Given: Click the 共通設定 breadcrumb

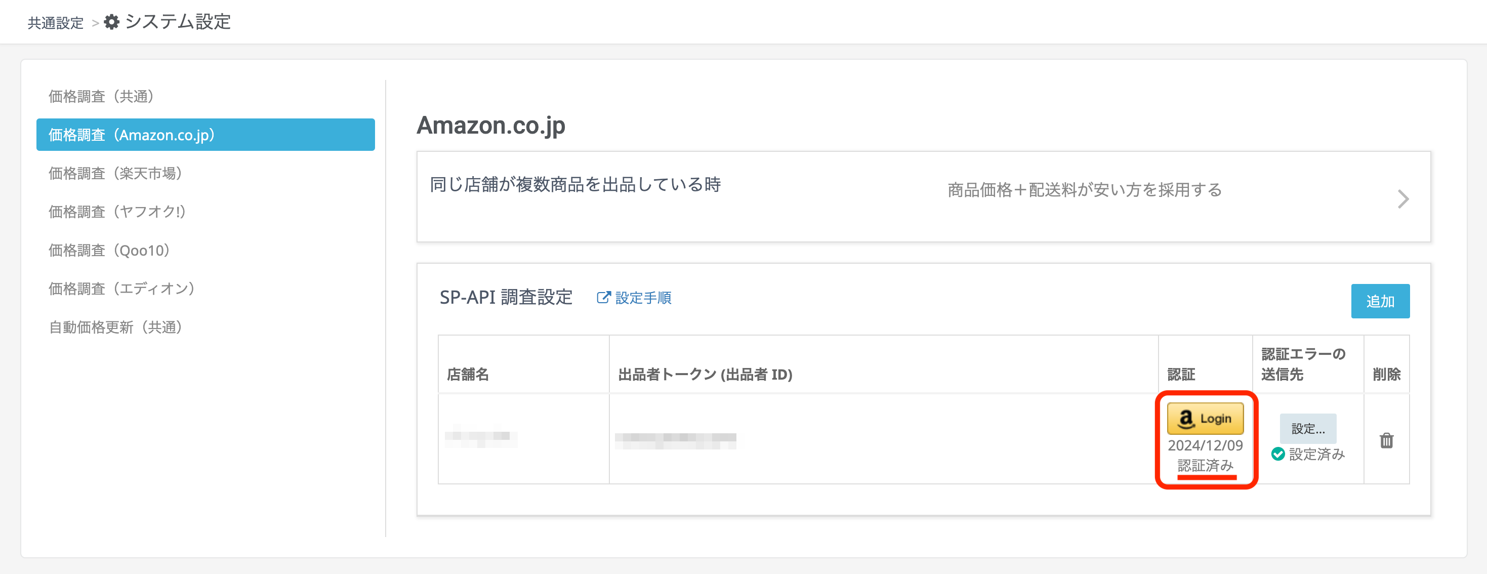Looking at the screenshot, I should pos(55,23).
